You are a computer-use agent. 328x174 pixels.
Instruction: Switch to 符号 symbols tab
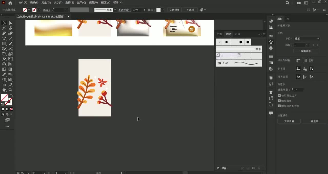click(238, 34)
